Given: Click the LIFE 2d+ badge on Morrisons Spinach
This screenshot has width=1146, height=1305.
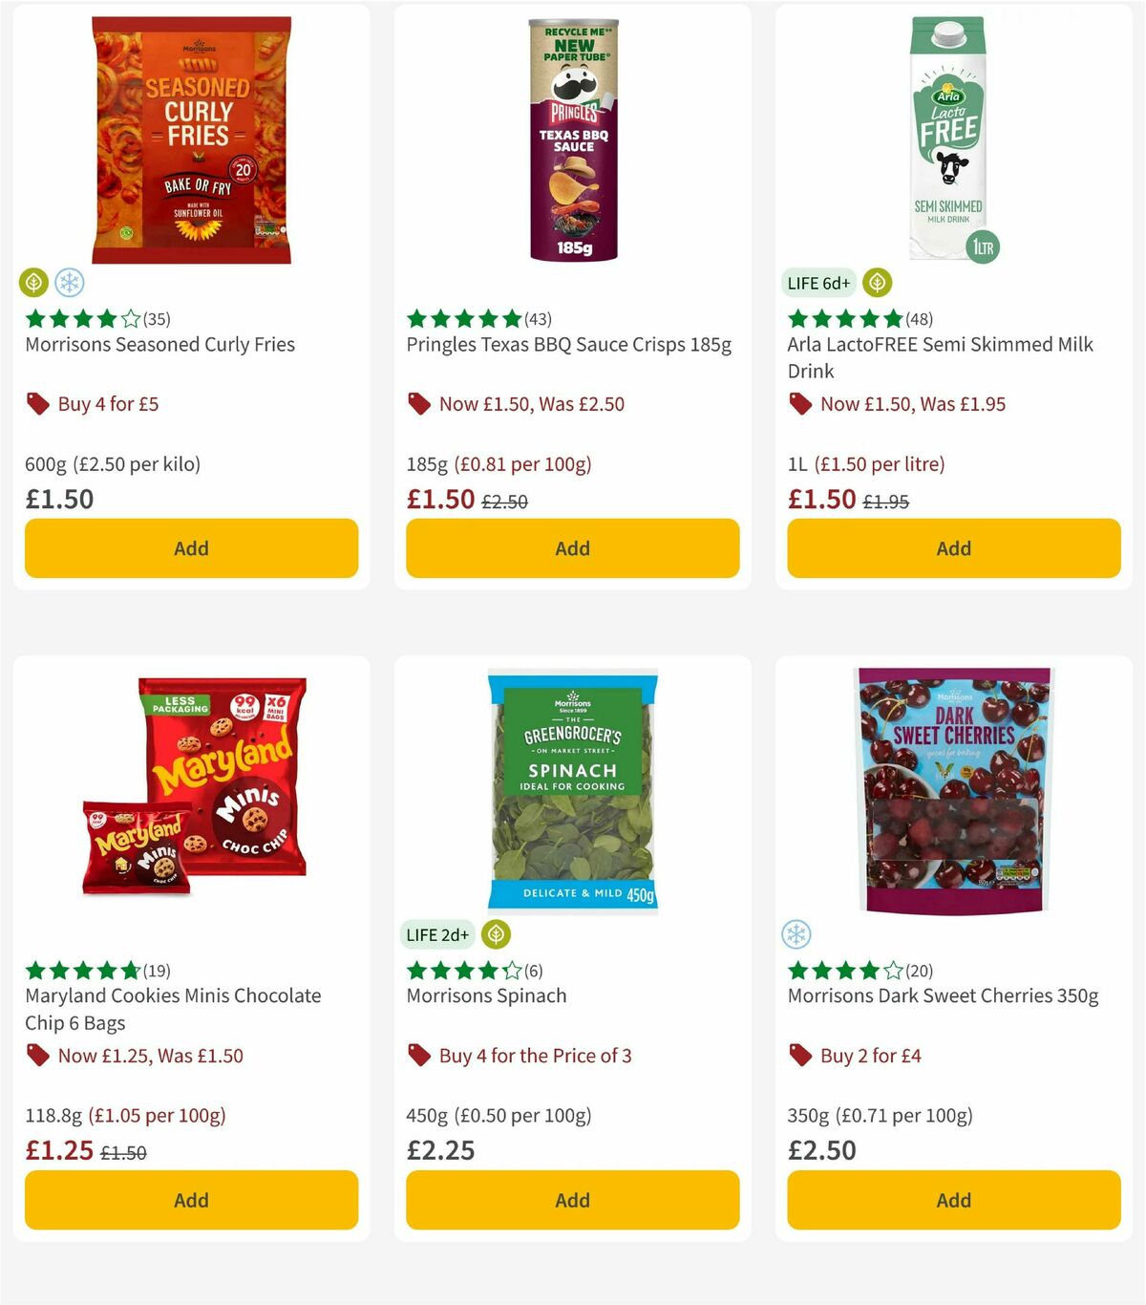Looking at the screenshot, I should click(x=437, y=934).
